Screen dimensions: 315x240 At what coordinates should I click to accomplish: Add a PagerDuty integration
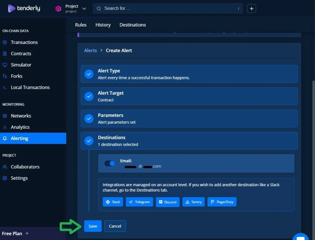click(x=222, y=202)
